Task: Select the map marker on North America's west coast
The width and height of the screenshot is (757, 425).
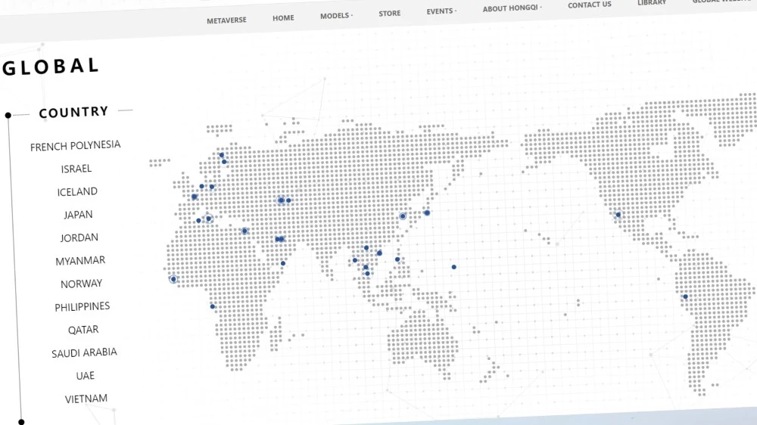Action: coord(618,215)
